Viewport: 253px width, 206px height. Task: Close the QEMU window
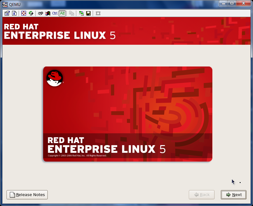point(243,3)
